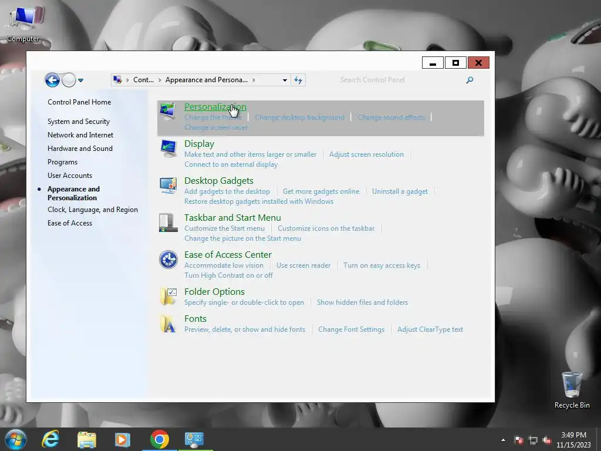
Task: Expand the chevron after Cont... breadcrumb
Action: [160, 80]
